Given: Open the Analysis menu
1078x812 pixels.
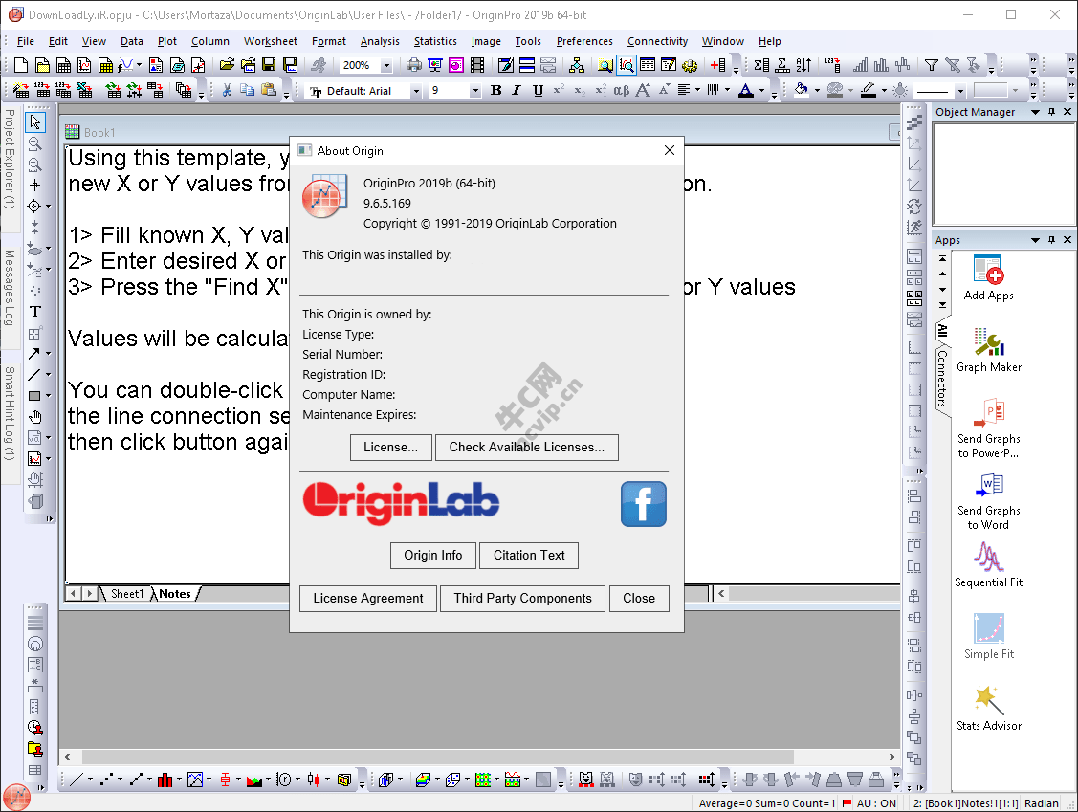Looking at the screenshot, I should (x=380, y=41).
